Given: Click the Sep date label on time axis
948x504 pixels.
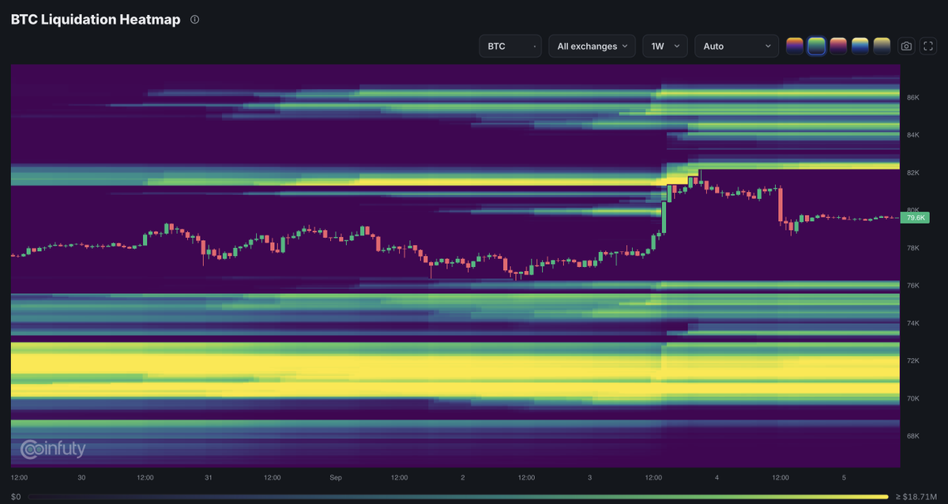Looking at the screenshot, I should [336, 478].
